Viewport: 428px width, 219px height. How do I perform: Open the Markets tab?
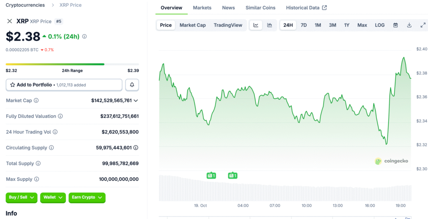coord(202,8)
